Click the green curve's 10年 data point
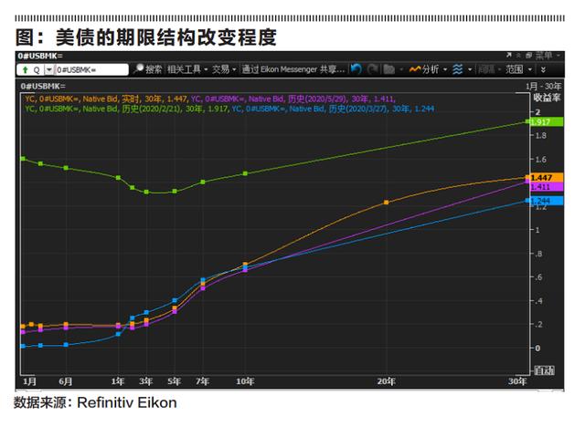Viewport: 585px width, 427px height. [x=246, y=173]
